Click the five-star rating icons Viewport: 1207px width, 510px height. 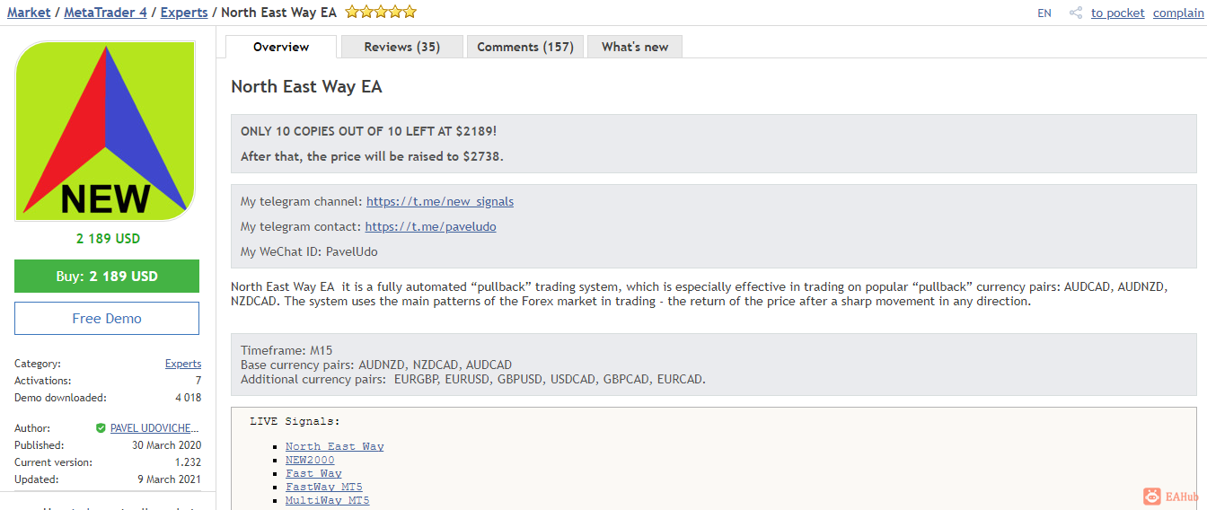(x=381, y=13)
